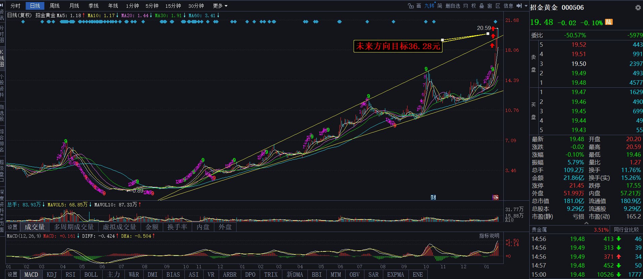Select the 外盘 tab
The height and width of the screenshot is (279, 643).
tap(225, 227)
